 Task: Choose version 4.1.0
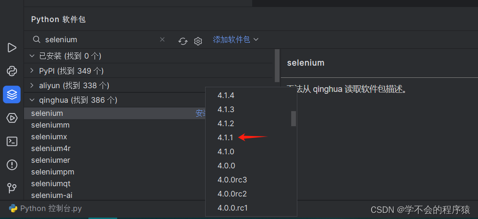click(x=226, y=151)
